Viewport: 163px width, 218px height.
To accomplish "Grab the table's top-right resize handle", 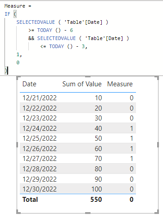I will click(x=157, y=78).
